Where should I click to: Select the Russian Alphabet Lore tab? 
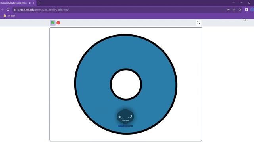click(13, 3)
